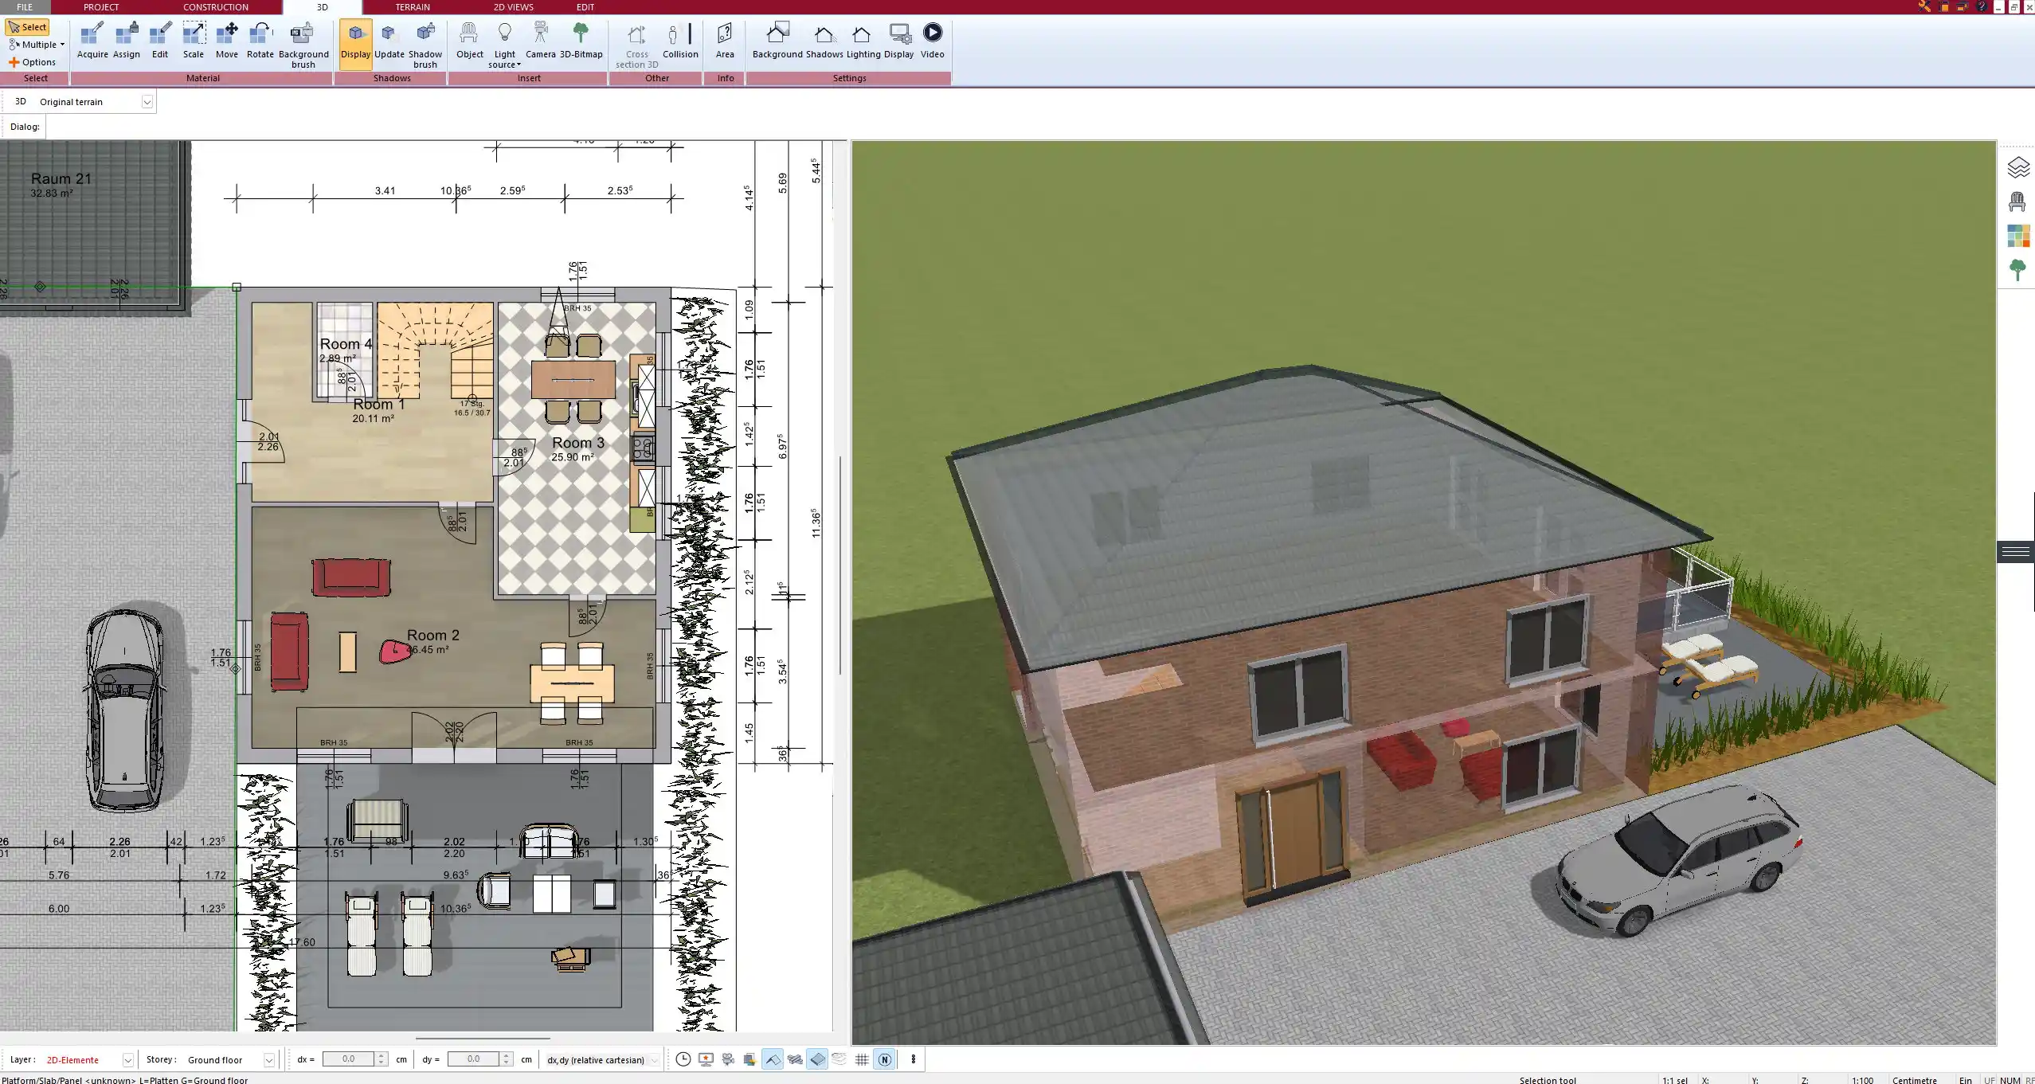Open the Shadows settings
Screen dimensions: 2035x1084
824,41
